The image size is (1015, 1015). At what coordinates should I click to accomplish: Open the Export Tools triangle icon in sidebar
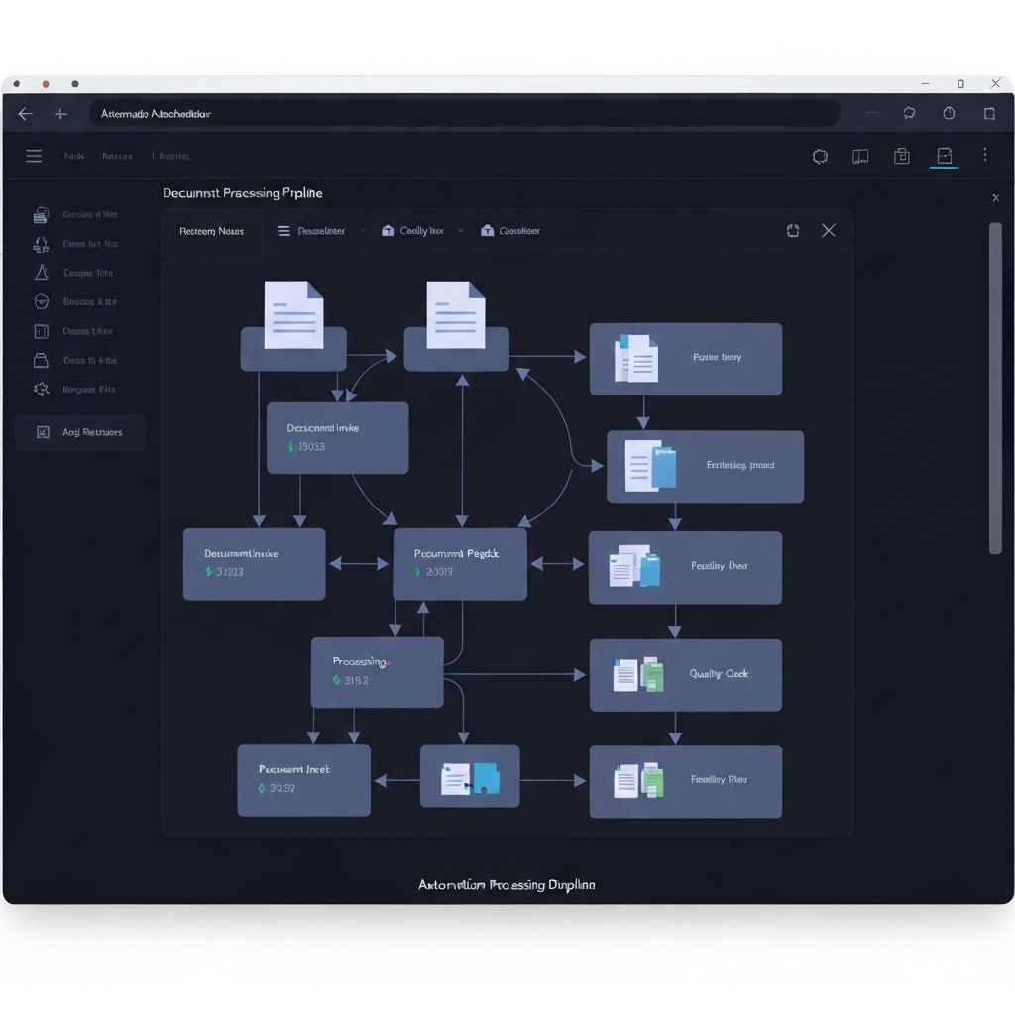(x=41, y=273)
